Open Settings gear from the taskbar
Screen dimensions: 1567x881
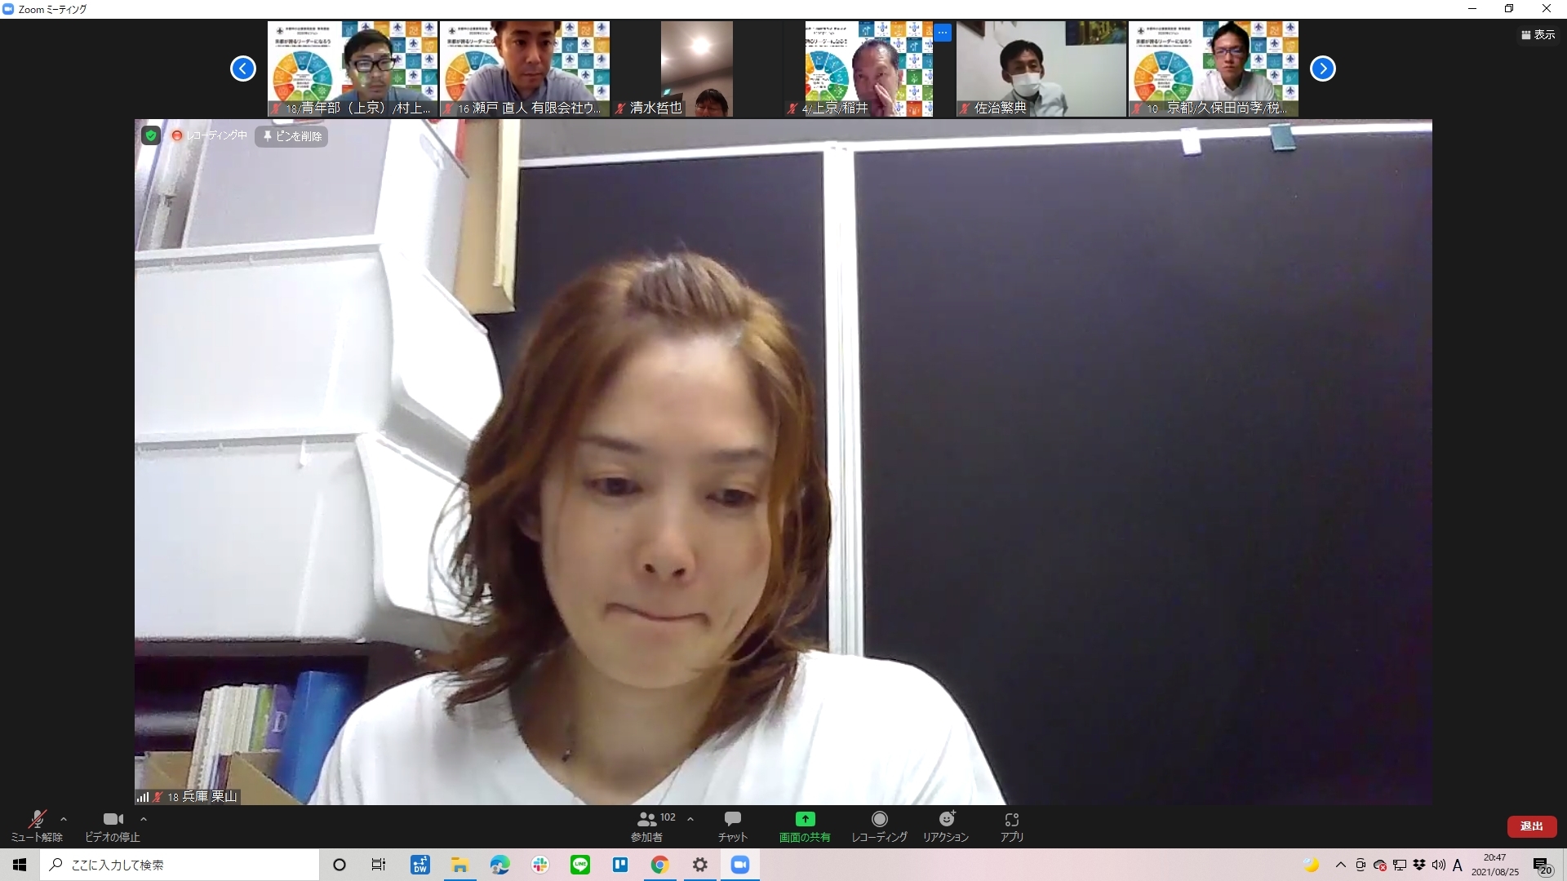tap(700, 865)
